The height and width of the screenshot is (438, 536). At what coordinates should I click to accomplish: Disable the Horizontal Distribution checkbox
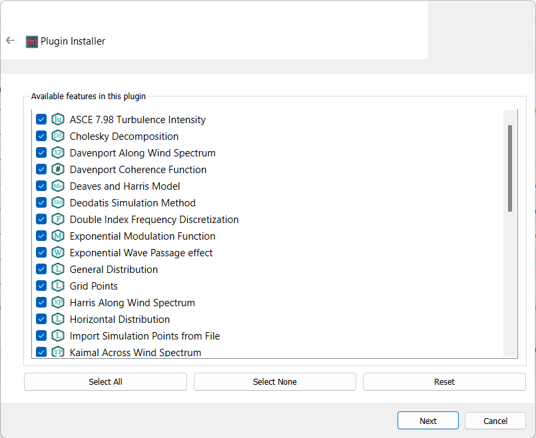coord(41,320)
